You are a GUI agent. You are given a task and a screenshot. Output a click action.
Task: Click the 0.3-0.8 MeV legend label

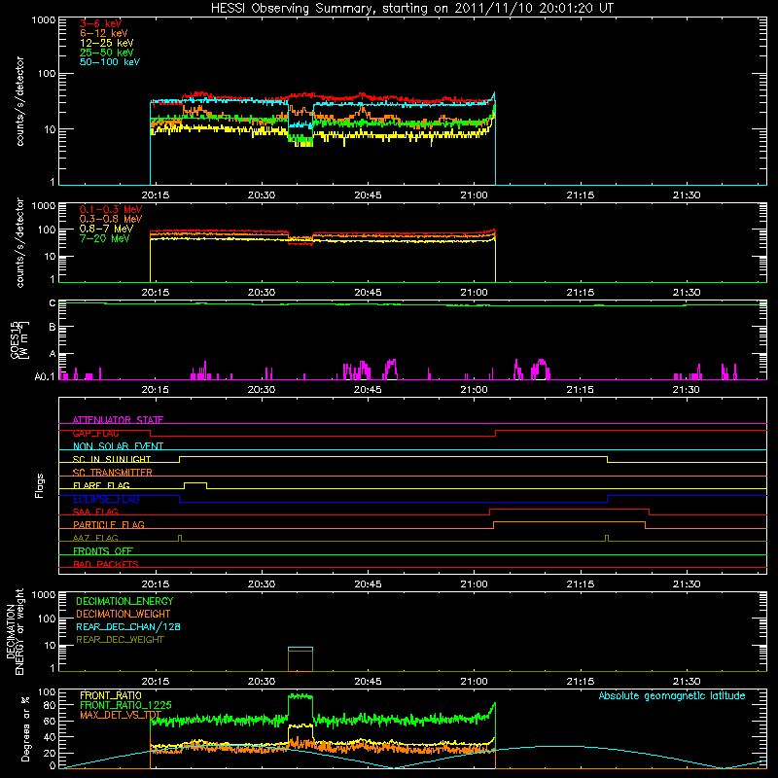pyautogui.click(x=111, y=219)
